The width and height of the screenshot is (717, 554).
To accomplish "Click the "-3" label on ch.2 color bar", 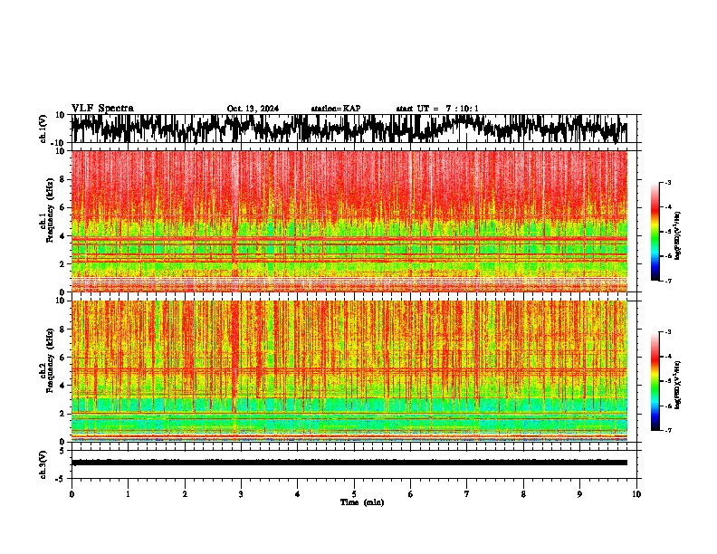I will pos(668,332).
